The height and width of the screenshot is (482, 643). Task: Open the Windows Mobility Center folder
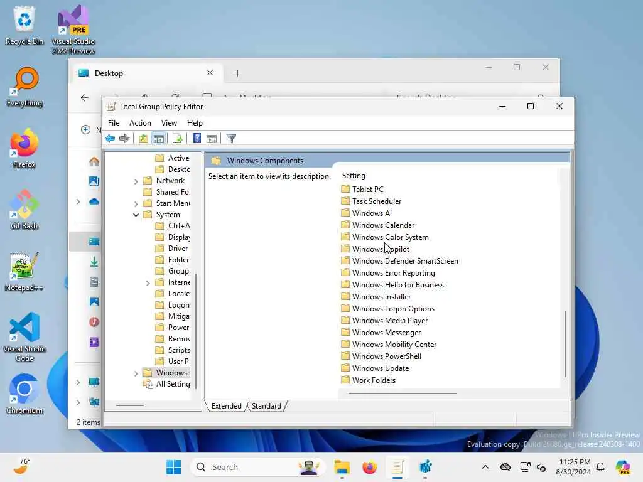[389, 344]
